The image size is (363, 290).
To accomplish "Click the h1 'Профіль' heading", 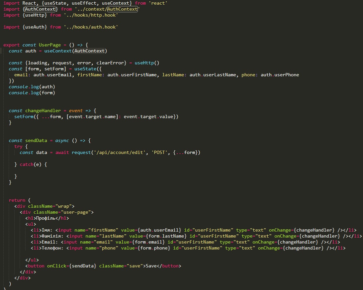I will (x=47, y=218).
